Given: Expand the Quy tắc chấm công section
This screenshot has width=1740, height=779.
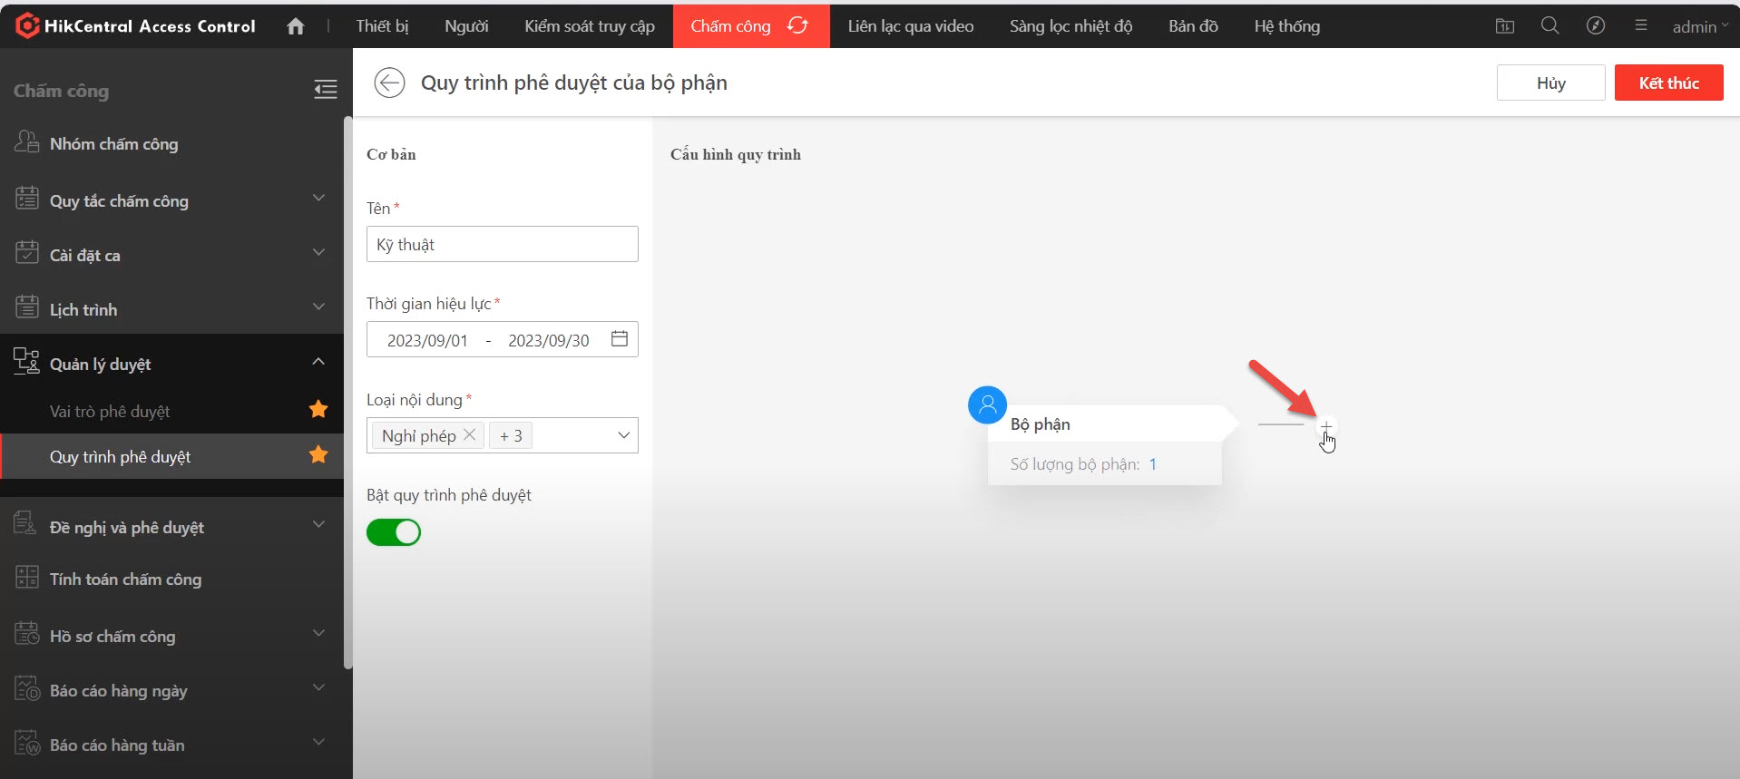Looking at the screenshot, I should [x=318, y=199].
